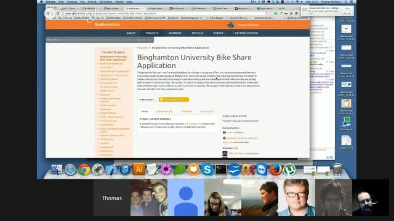Screen dimensions: 394x221
Task: Click the yellow button beside Project Actions
Action: (174, 99)
